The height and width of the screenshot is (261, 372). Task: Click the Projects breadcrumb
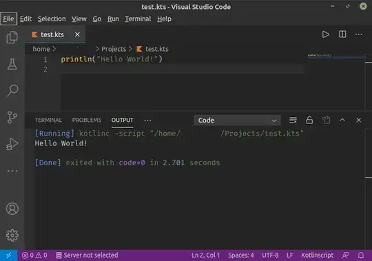point(114,49)
